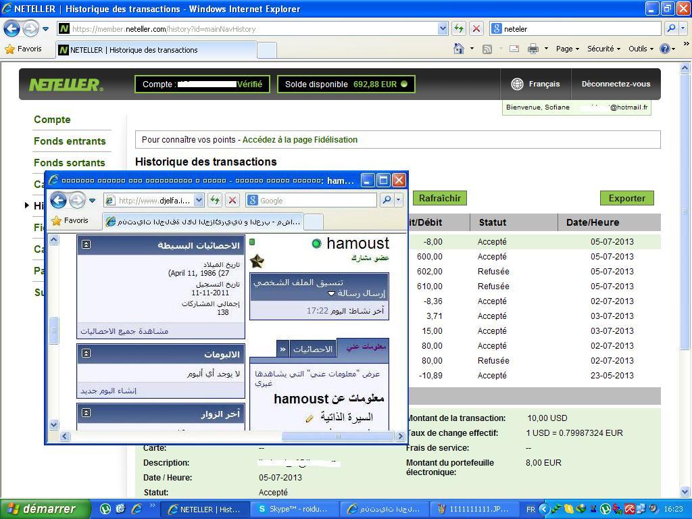Click the NETELLER logo
Screen dimensions: 692x519
(66, 84)
